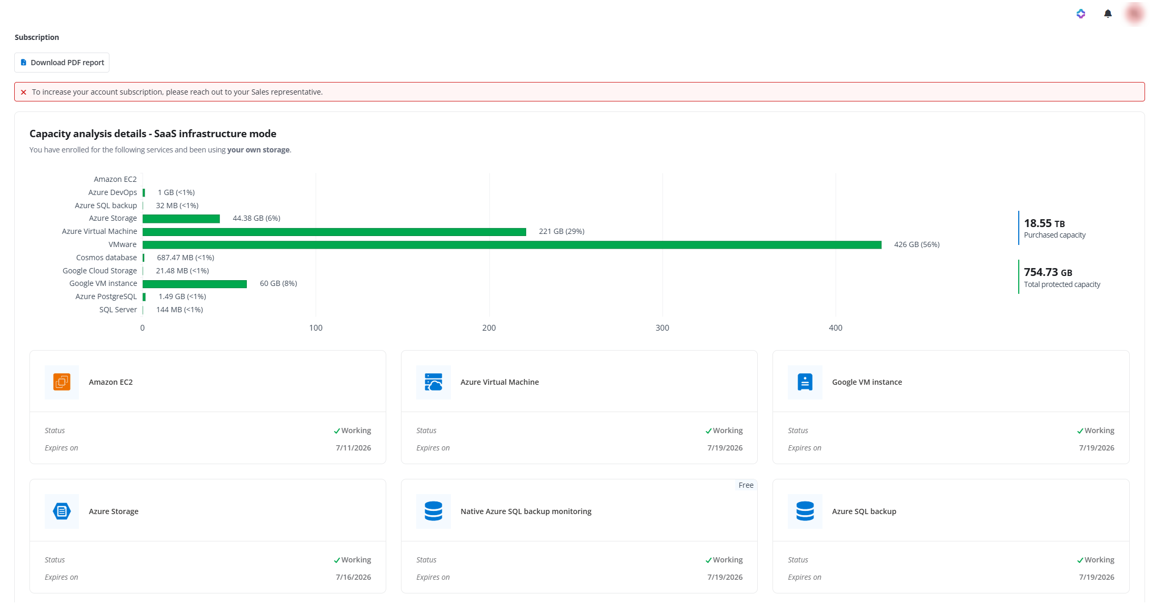Click the Azure PostgreSQL chart axis label
Screen dimensions: 1154x615
tap(106, 296)
